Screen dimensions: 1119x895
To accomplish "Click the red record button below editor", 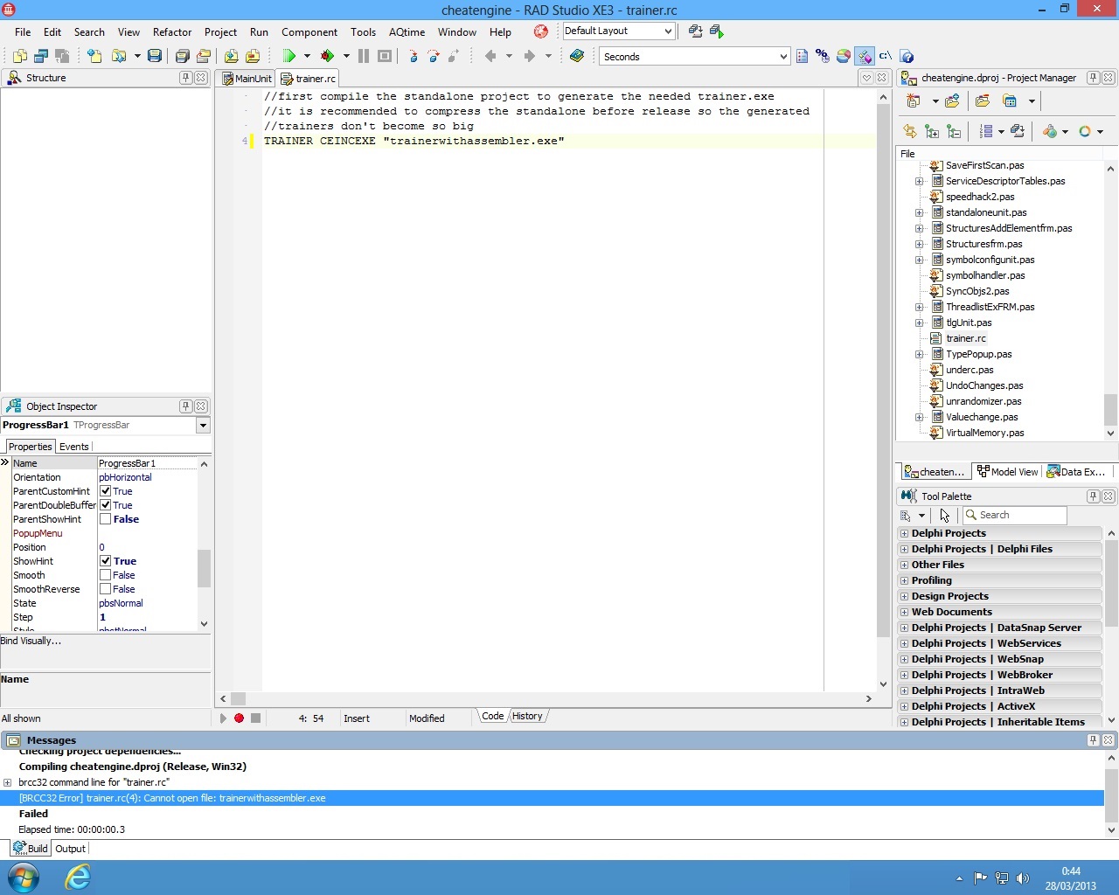I will pos(239,718).
